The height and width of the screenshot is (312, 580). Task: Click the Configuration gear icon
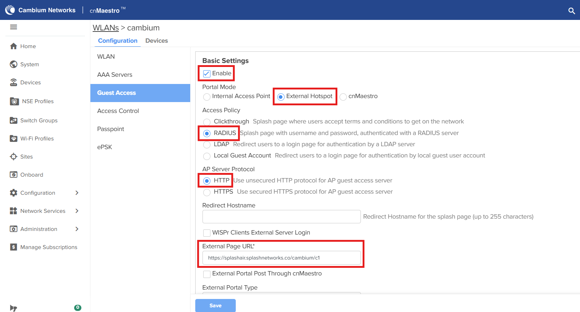tap(14, 193)
